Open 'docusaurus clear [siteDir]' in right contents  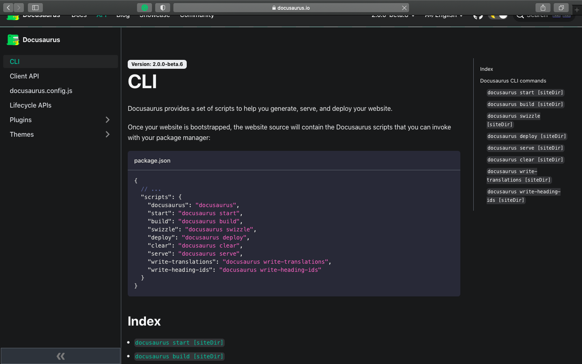[x=525, y=160]
